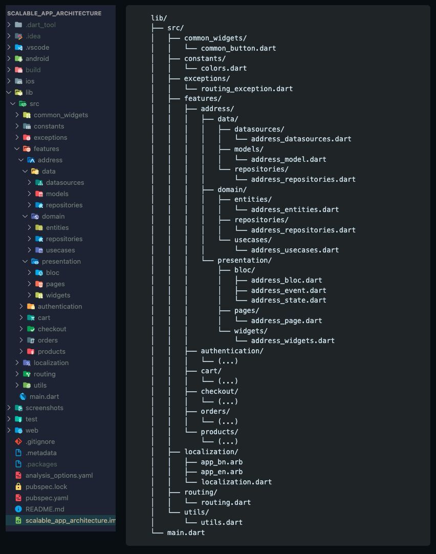This screenshot has width=436, height=554.
Task: Click the SCALABLE_APP_ARCHITECTURE explorer header
Action: click(x=54, y=13)
